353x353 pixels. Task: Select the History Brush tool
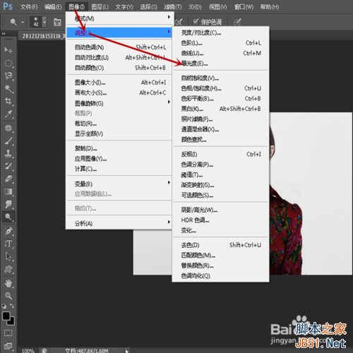click(8, 166)
